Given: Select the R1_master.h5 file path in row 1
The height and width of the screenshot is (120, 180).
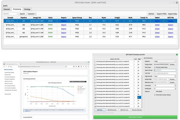Looking at the screenshot, I should click(x=115, y=61).
